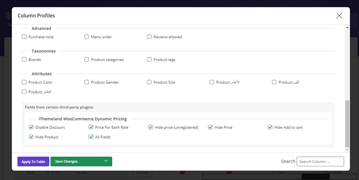Enable the Product Color attribute

pos(24,82)
